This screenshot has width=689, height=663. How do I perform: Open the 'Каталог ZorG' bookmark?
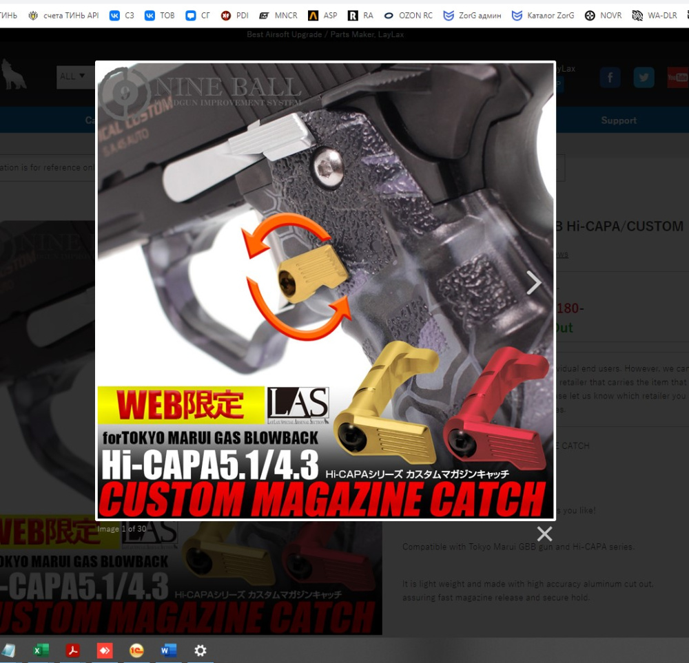pyautogui.click(x=543, y=16)
